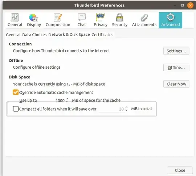
Task: Open the Offline… settings button
Action: tap(176, 68)
